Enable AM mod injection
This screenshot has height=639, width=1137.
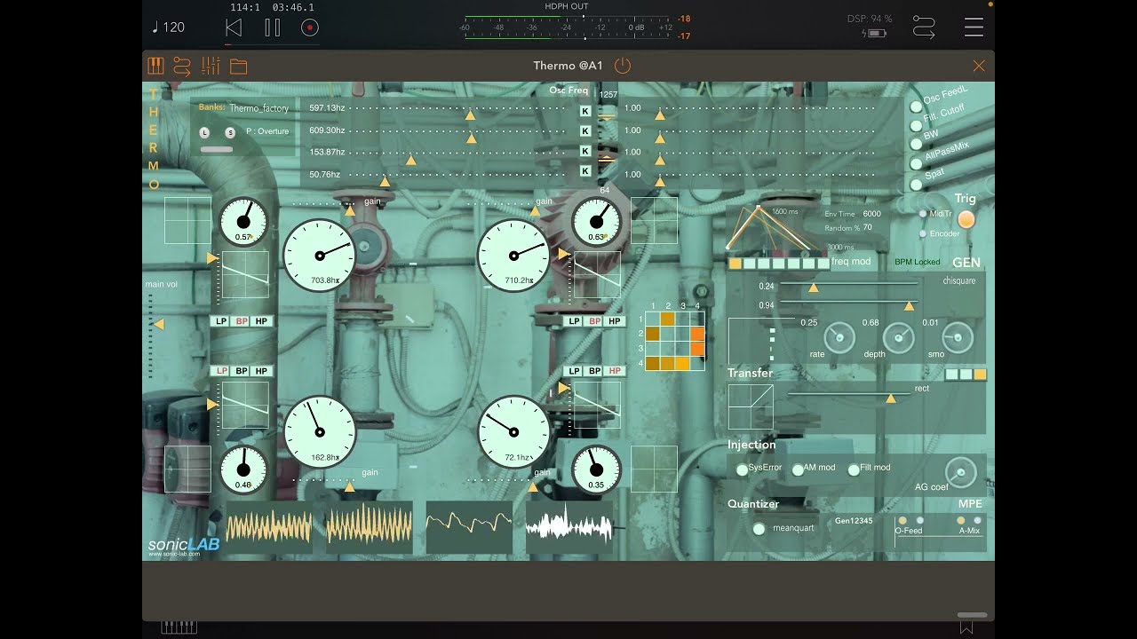coord(798,469)
